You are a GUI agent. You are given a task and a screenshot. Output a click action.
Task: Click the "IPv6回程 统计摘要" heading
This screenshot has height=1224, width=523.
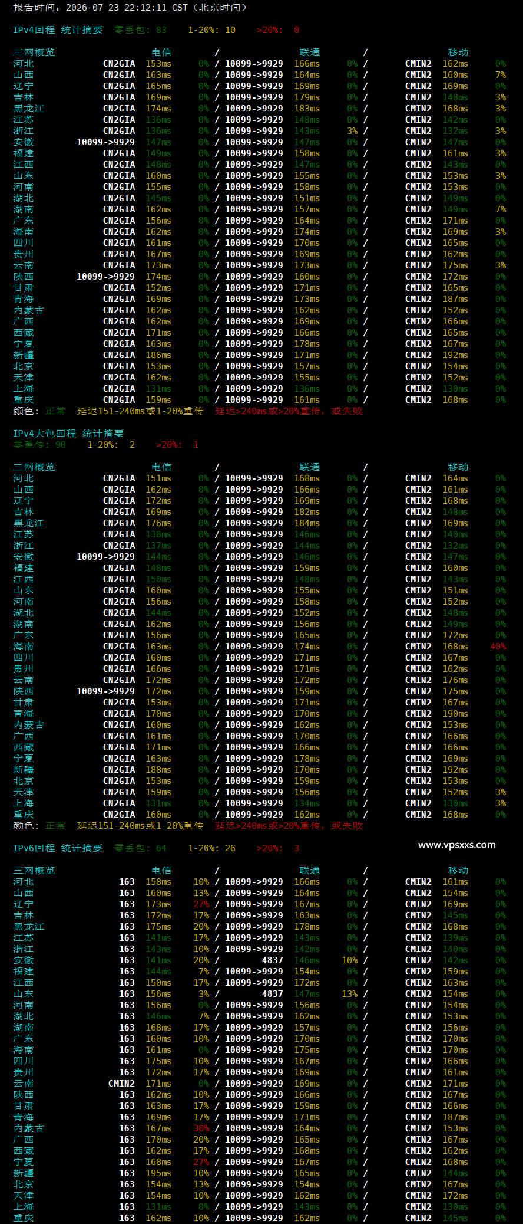tap(58, 848)
